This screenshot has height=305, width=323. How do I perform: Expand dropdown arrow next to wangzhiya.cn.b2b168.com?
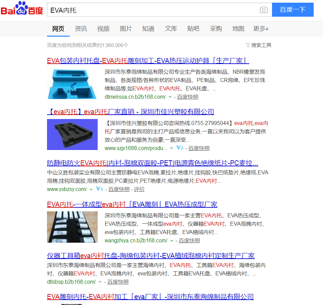tap(172, 241)
